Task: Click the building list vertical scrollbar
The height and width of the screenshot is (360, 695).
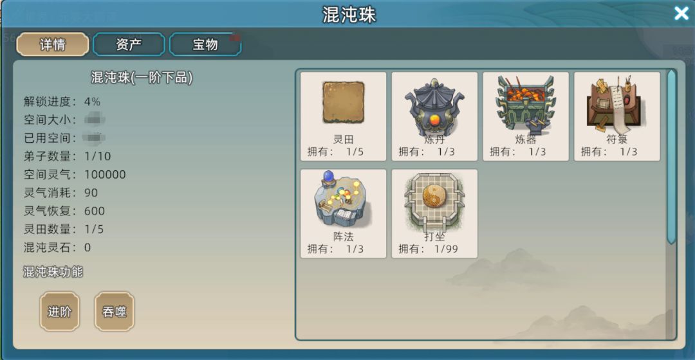Action: [x=671, y=156]
